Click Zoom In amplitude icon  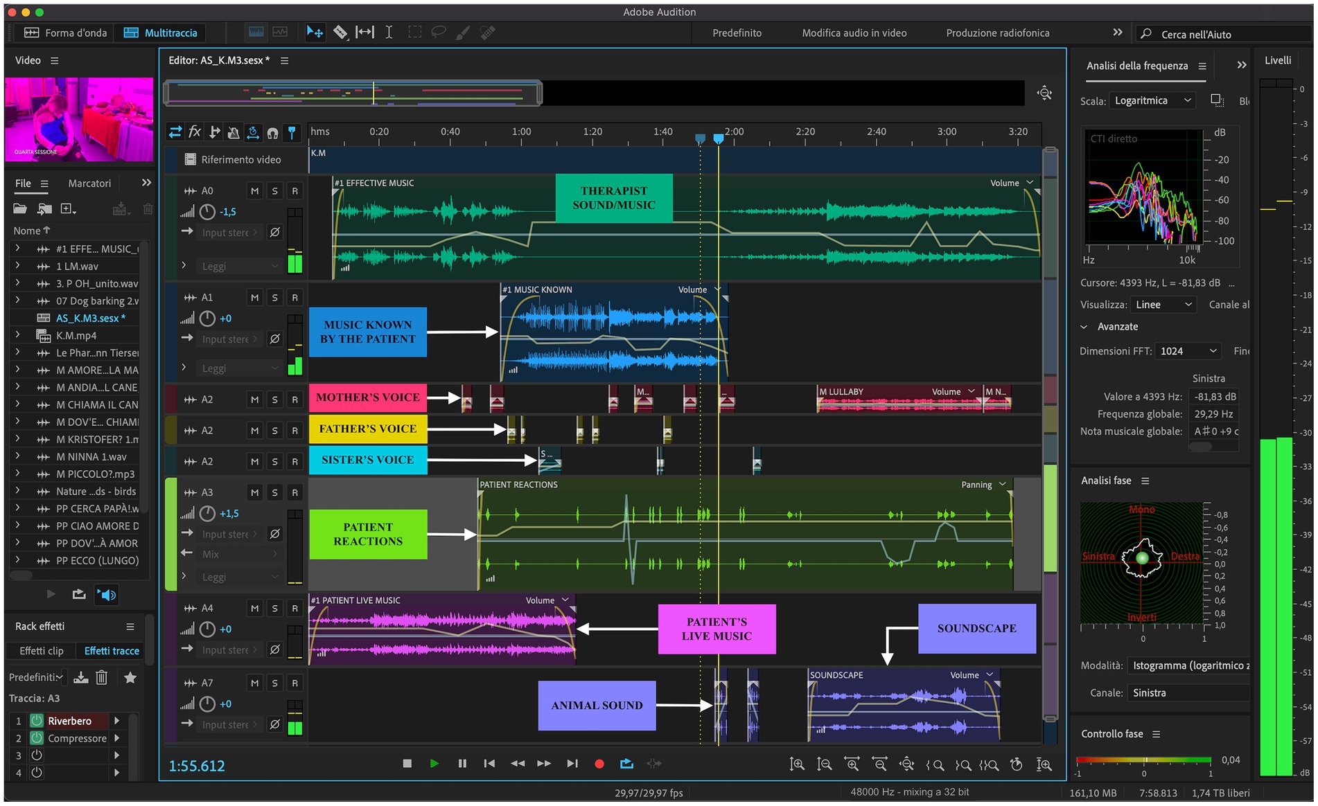click(x=797, y=764)
